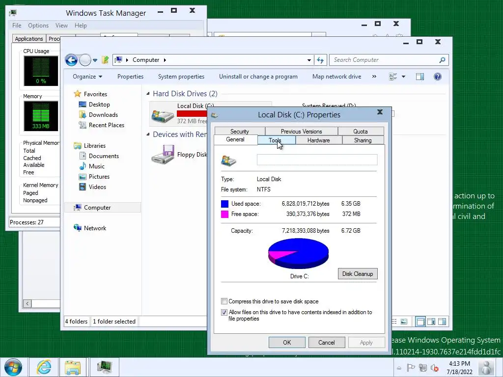Select Computer in the navigation pane
Screen dimensions: 503x377
[x=97, y=208]
